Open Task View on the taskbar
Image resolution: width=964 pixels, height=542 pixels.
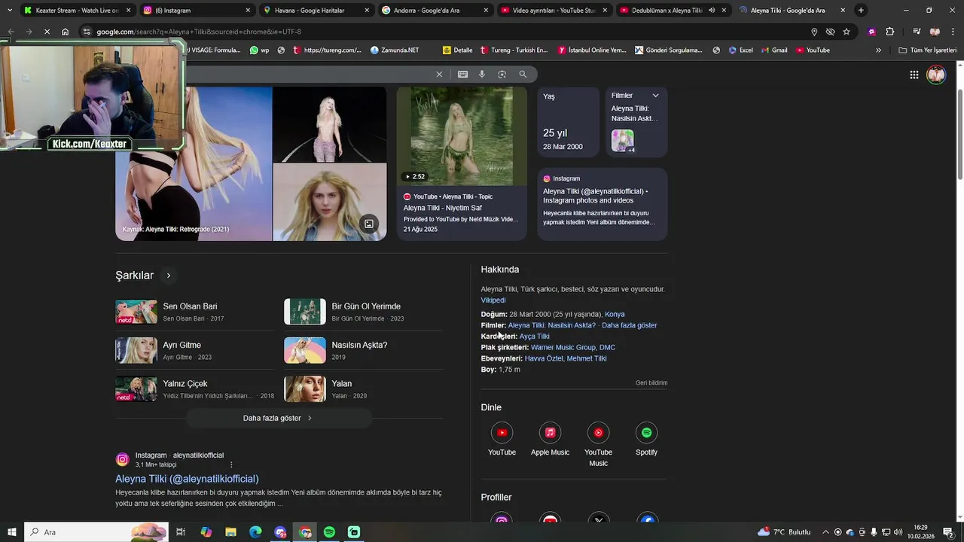coord(181,532)
